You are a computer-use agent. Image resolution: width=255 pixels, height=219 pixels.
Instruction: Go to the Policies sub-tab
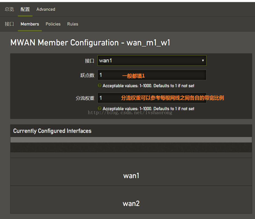pos(53,24)
